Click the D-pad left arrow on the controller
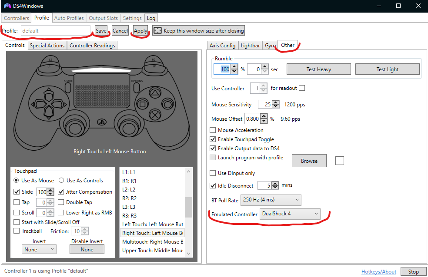Viewport: 428px width, 277px height. [x=38, y=104]
